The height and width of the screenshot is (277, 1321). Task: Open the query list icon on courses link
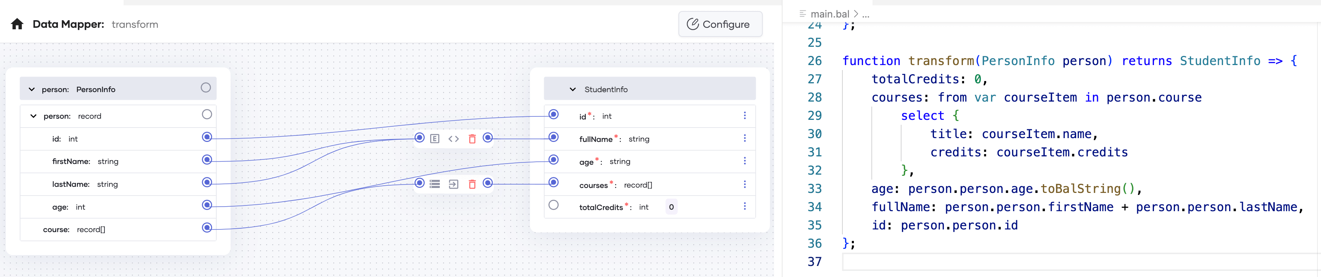tap(434, 184)
